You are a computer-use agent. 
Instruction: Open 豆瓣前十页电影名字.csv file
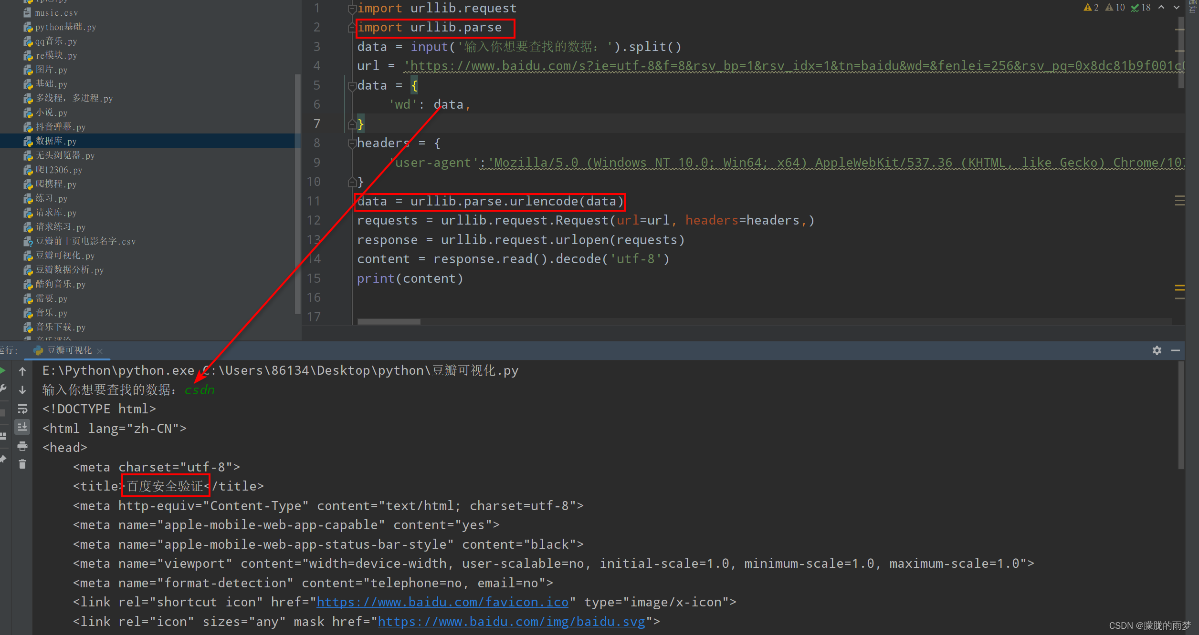click(85, 242)
